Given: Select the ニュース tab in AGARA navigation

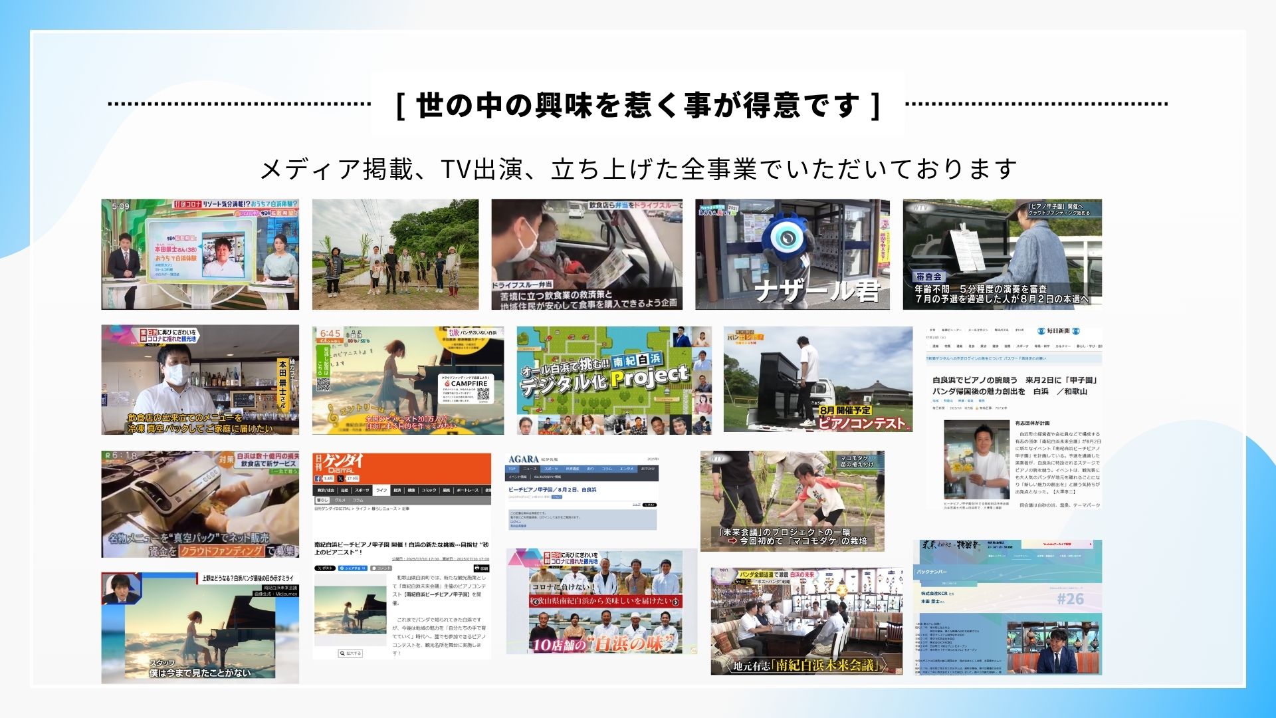Looking at the screenshot, I should (530, 469).
